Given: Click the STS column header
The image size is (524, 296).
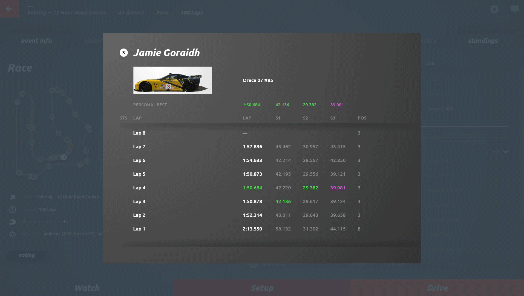Looking at the screenshot, I should pyautogui.click(x=123, y=118).
